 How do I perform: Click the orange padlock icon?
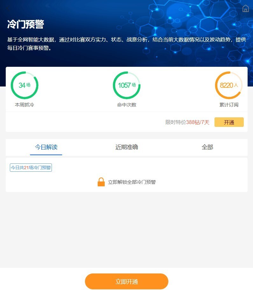(x=101, y=182)
